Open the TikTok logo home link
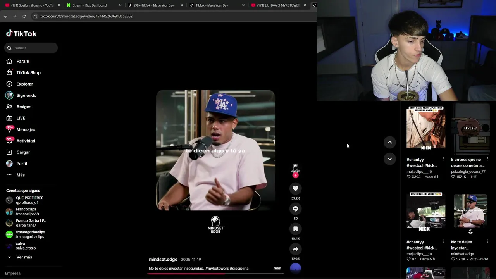Viewport: 496px width, 279px height. 21,34
